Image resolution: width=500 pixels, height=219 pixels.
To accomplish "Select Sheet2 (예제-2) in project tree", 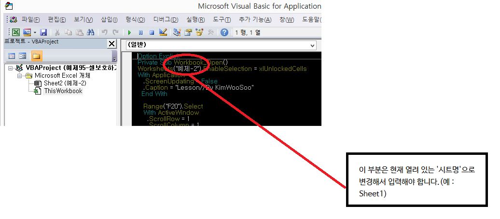I will pyautogui.click(x=65, y=83).
